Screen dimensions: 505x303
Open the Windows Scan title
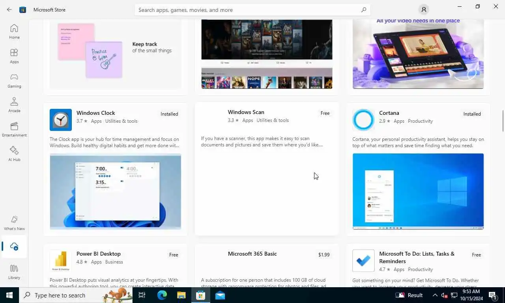click(246, 112)
